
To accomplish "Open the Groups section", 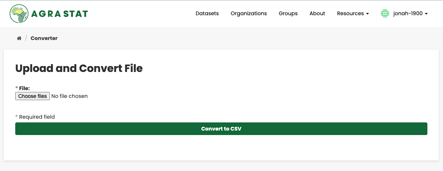I will tap(288, 13).
